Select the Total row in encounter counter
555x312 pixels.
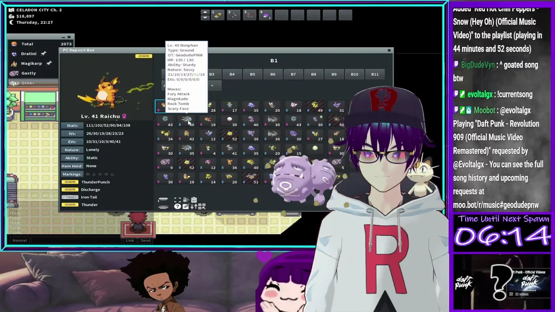tap(41, 44)
